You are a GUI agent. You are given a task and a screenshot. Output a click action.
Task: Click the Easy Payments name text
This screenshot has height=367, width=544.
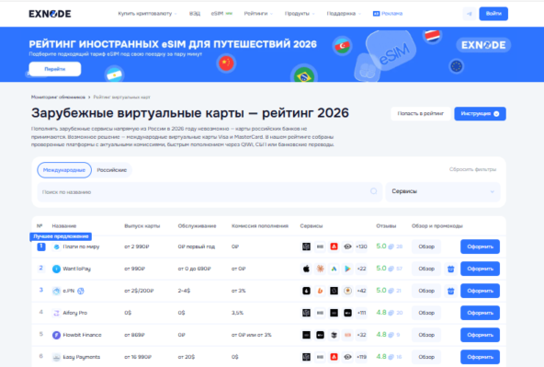(82, 357)
